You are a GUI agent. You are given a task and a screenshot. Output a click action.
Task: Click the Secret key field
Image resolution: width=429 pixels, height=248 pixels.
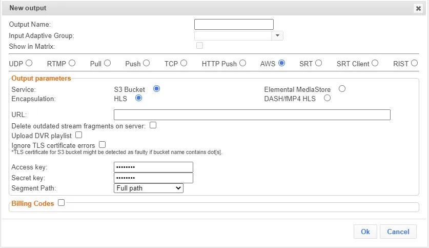(x=153, y=178)
